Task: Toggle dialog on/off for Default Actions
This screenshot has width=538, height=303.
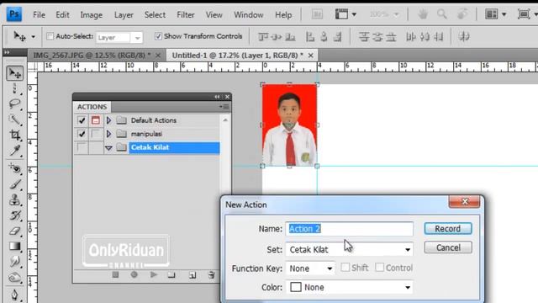Action: point(96,120)
